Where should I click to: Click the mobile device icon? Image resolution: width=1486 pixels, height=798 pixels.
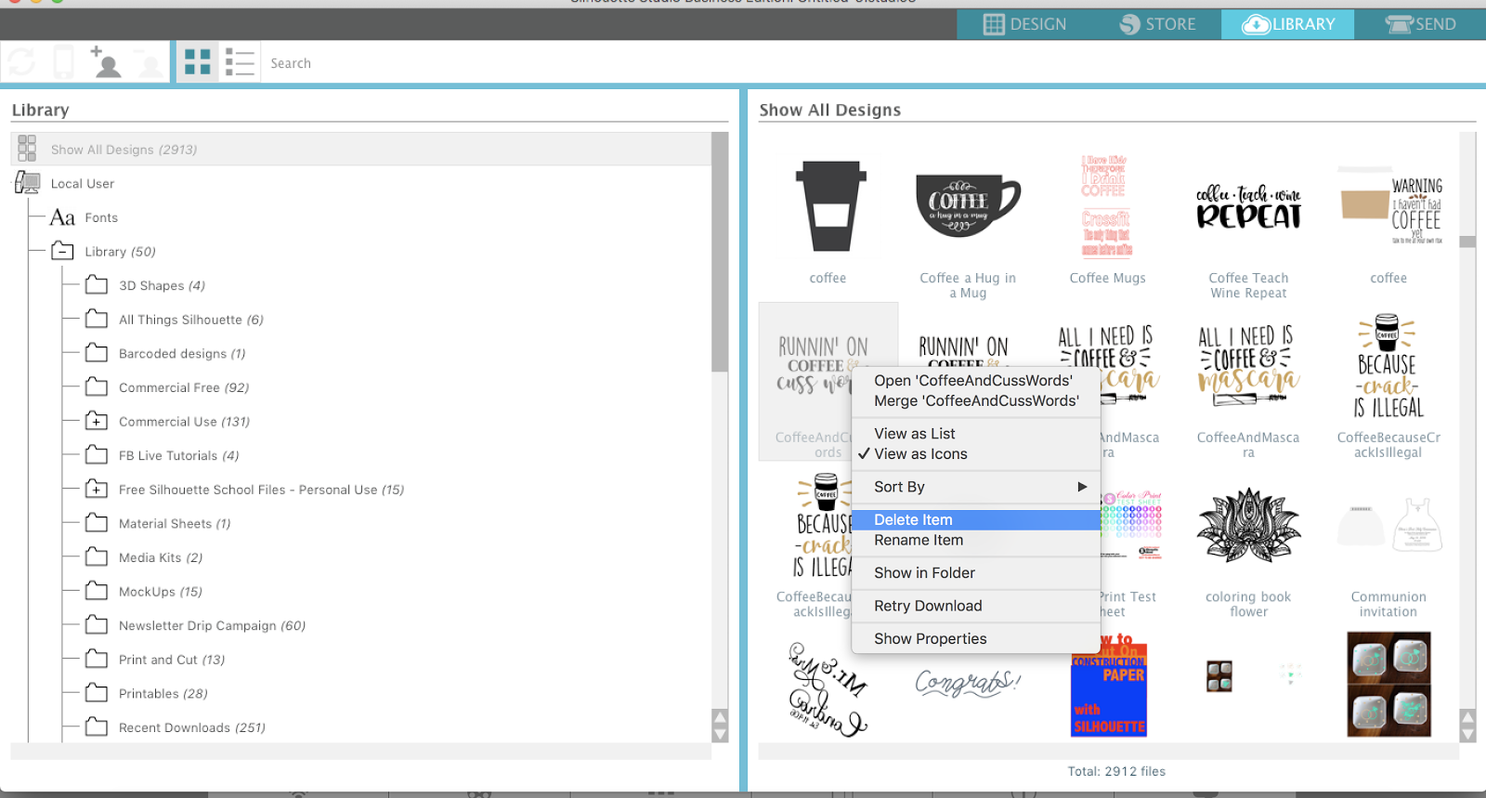pos(63,62)
